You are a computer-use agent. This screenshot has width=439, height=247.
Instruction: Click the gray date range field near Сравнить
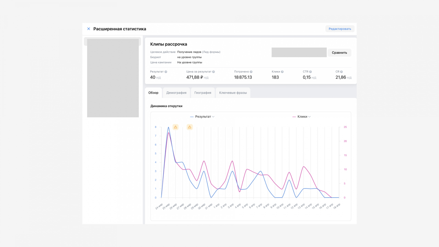tap(299, 52)
